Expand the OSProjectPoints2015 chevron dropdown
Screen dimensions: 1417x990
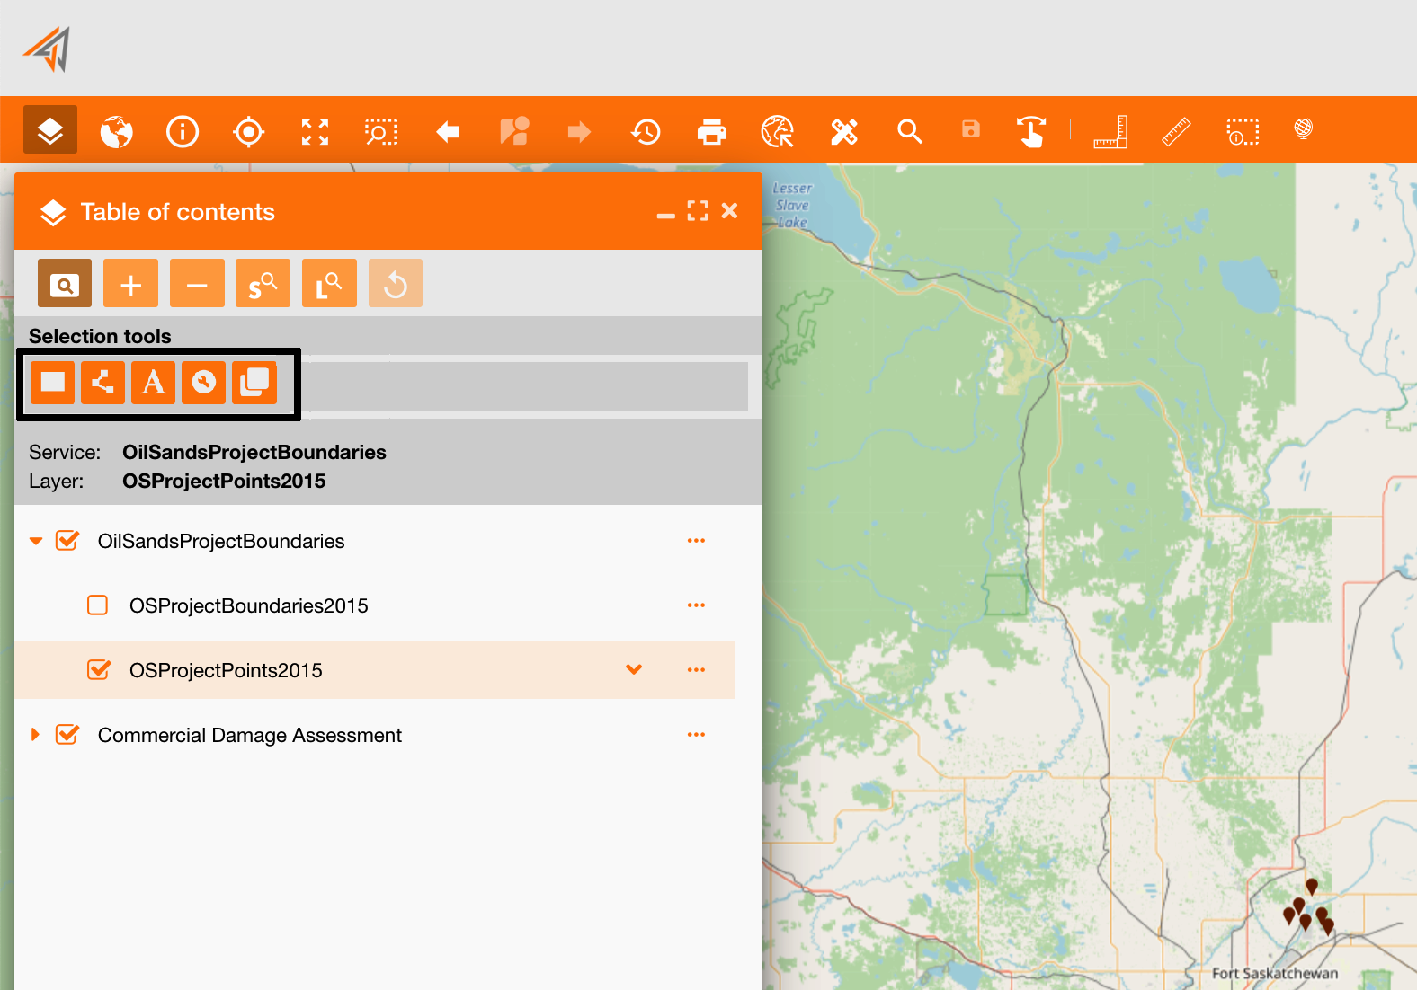(x=634, y=669)
